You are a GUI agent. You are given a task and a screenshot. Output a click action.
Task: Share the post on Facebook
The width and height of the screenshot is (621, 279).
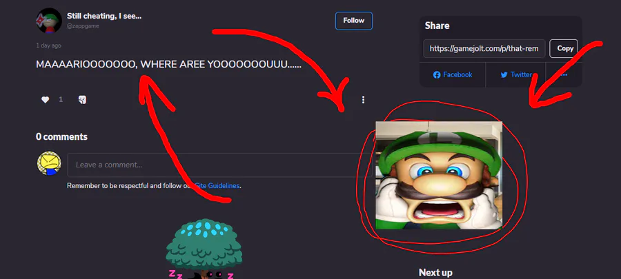click(x=453, y=74)
